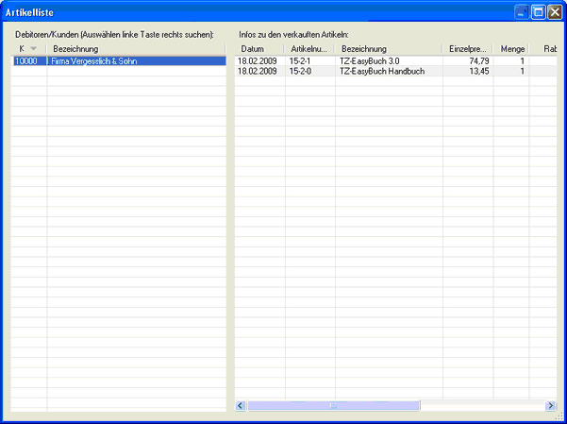
Task: Click the Einzelpre... column header
Action: point(468,49)
